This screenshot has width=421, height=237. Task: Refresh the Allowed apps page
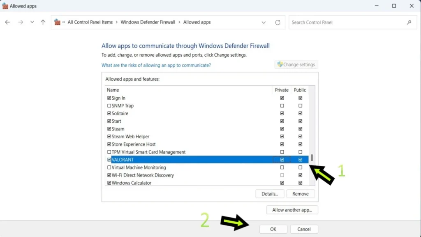(x=278, y=23)
